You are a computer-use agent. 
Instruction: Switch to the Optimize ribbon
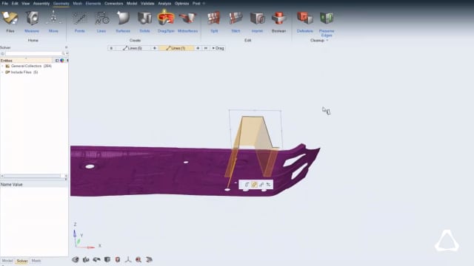[x=181, y=4]
